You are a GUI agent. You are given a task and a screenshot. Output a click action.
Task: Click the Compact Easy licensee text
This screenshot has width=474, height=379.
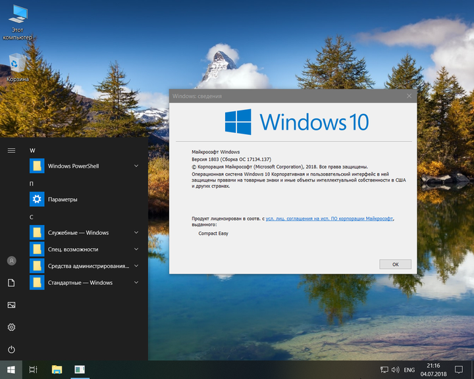(213, 234)
